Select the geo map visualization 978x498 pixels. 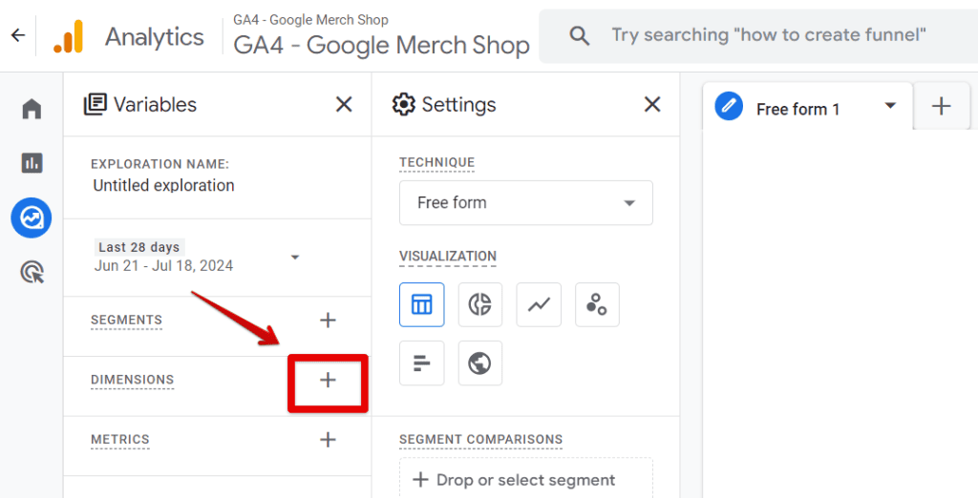tap(479, 363)
